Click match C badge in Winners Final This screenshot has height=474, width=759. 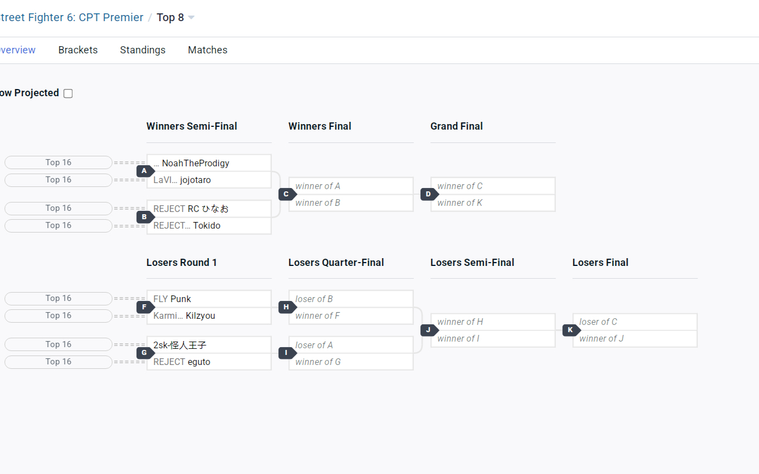click(x=286, y=194)
